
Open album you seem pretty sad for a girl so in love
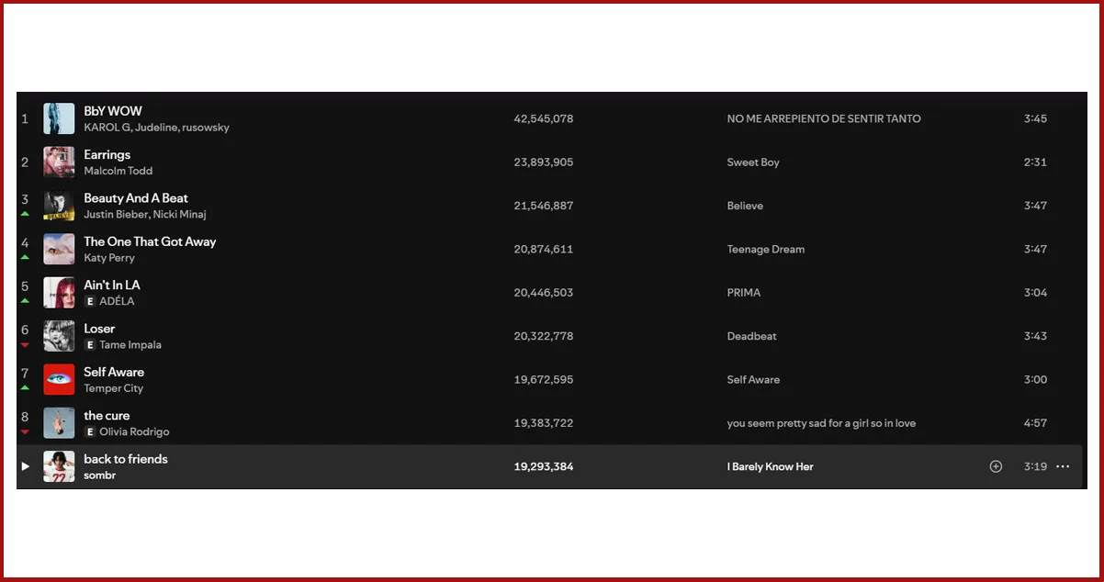[821, 423]
